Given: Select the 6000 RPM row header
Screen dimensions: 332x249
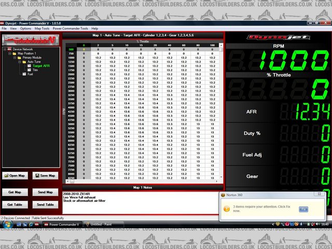Looking at the screenshot, I should click(71, 141).
